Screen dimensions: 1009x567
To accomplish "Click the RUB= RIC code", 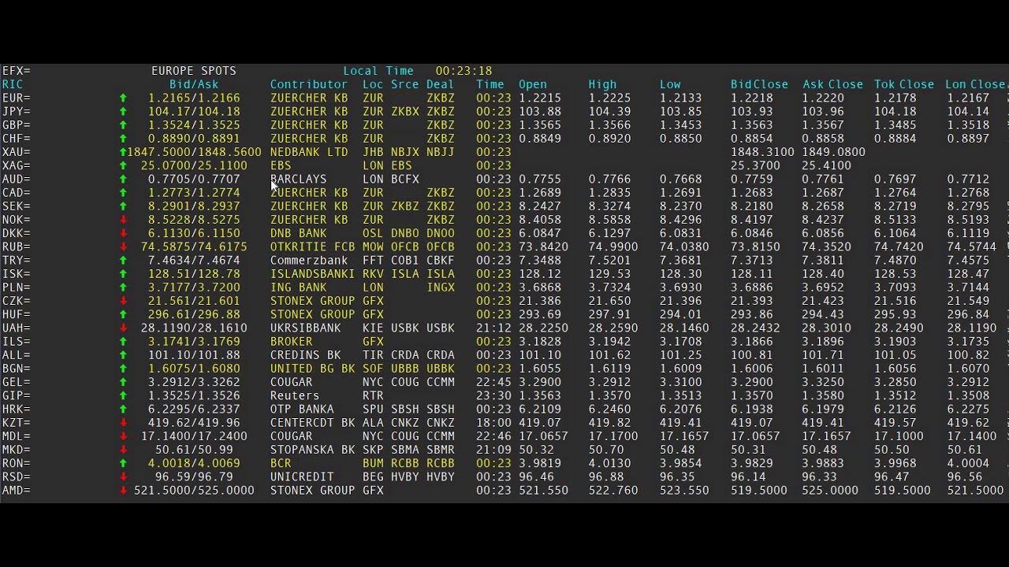I will pos(17,246).
